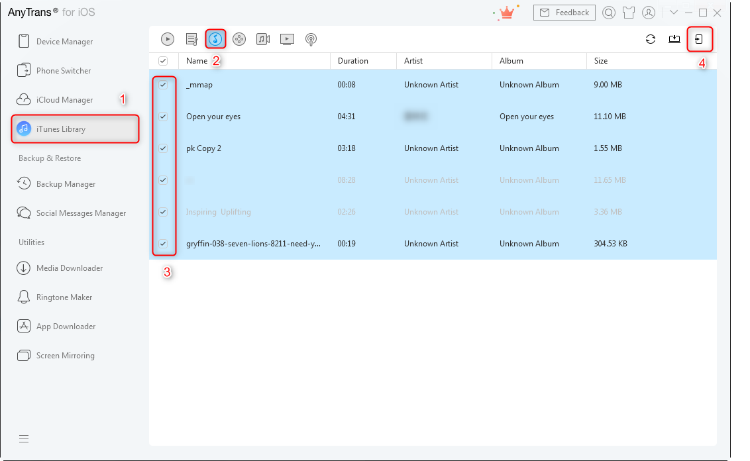Open the movies film reel category
The height and width of the screenshot is (461, 750).
pyautogui.click(x=239, y=39)
